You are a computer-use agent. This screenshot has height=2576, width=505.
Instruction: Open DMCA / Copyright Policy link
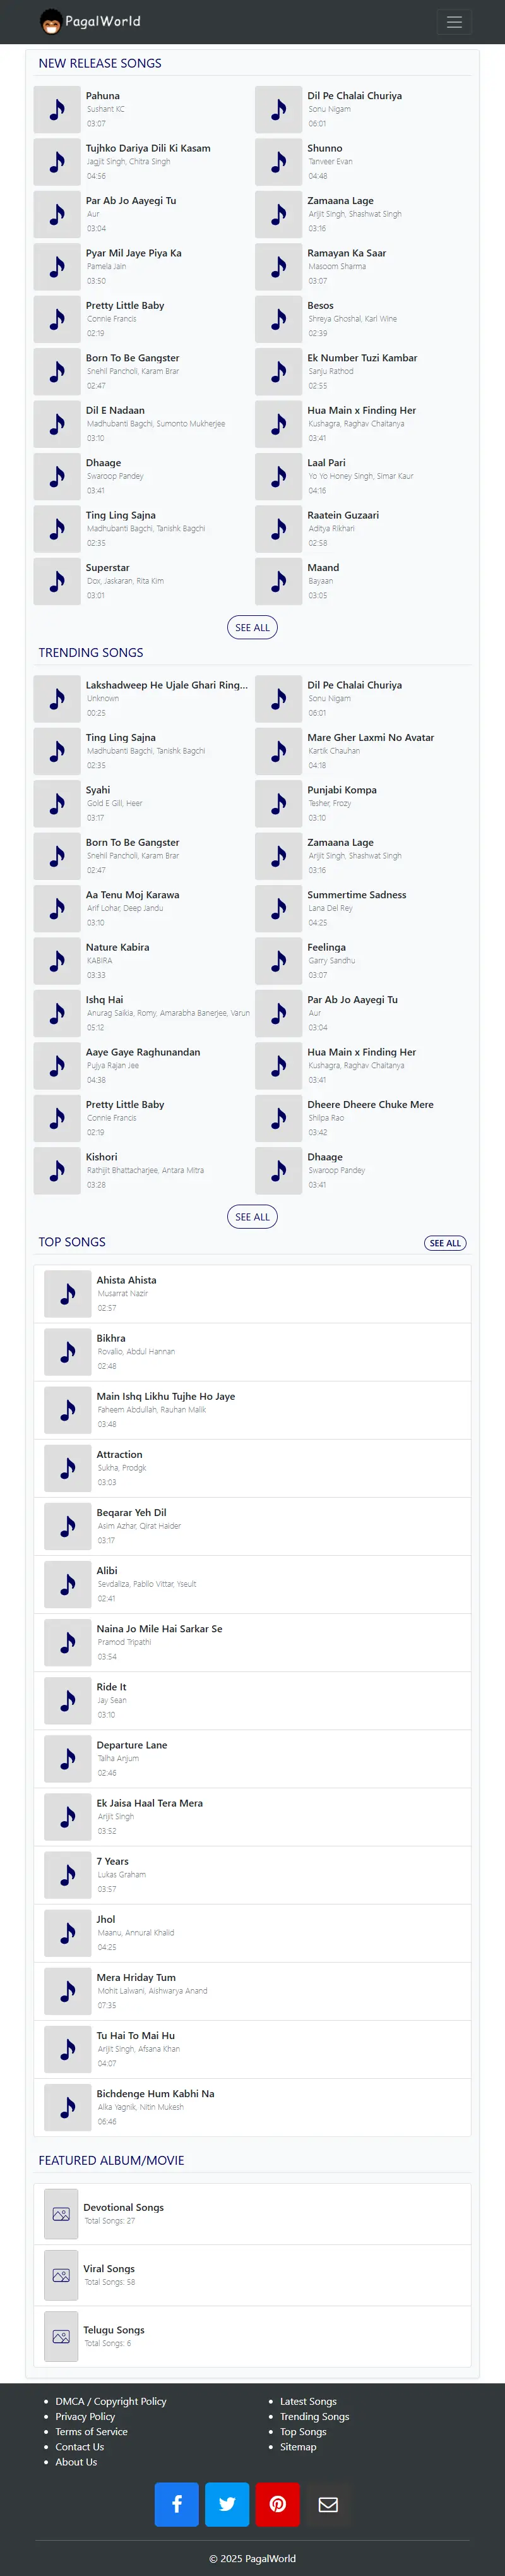[111, 2401]
